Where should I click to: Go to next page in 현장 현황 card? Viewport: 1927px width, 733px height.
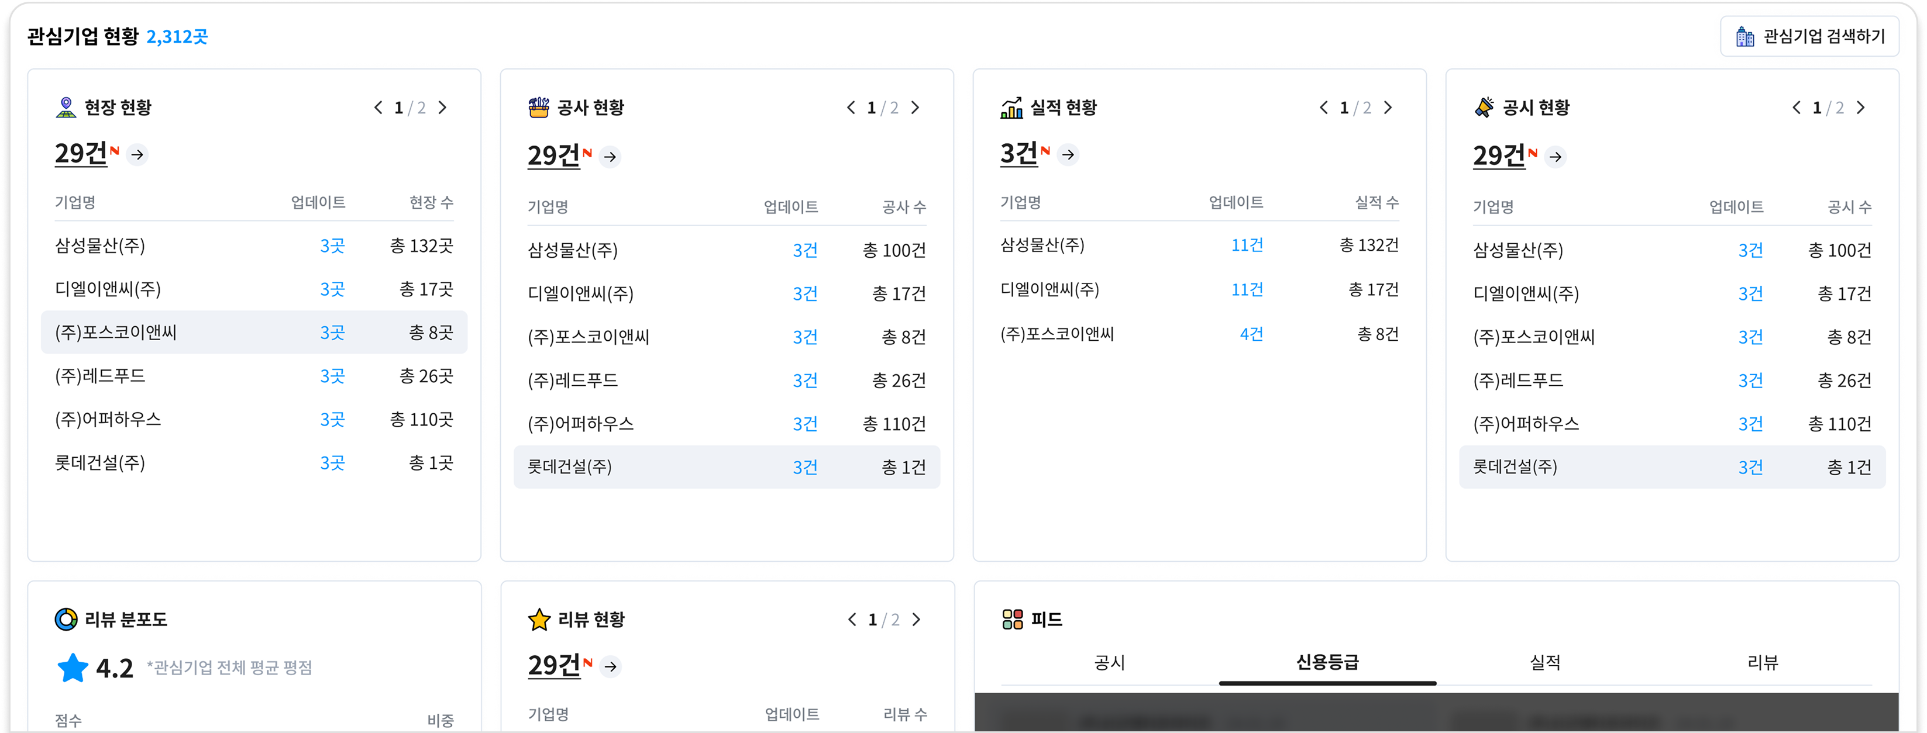pyautogui.click(x=443, y=108)
